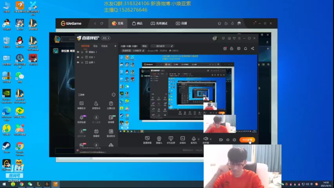Click the 修改 button next to stream title
Image resolution: width=334 pixels, height=188 pixels.
tap(144, 46)
